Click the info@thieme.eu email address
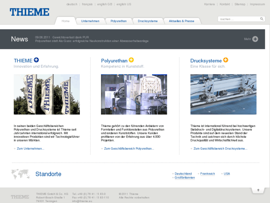 click(82, 201)
